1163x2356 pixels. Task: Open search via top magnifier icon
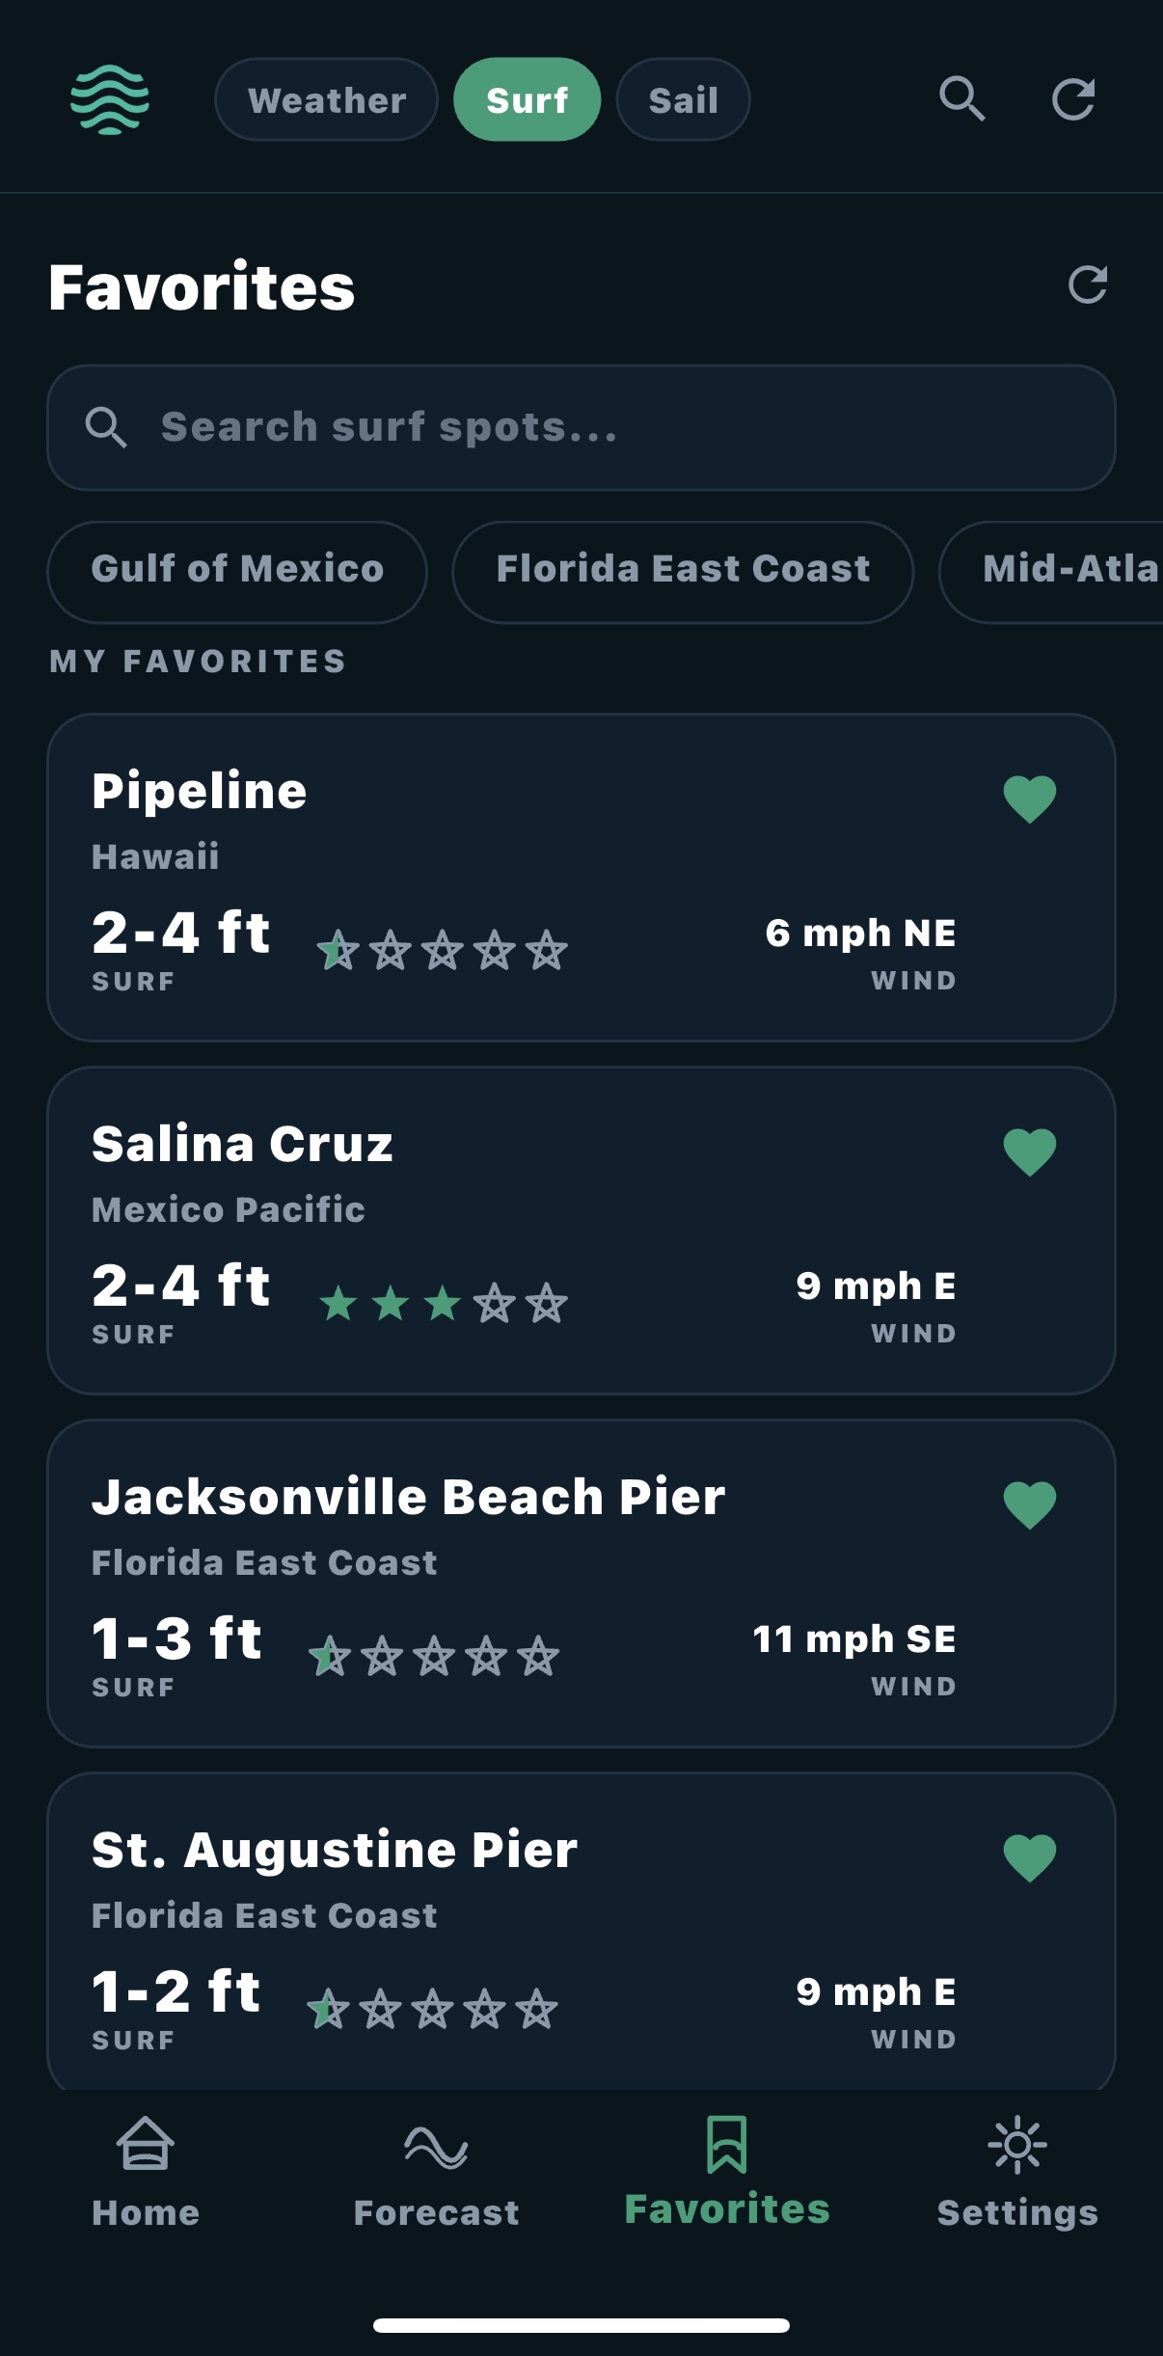pyautogui.click(x=961, y=99)
